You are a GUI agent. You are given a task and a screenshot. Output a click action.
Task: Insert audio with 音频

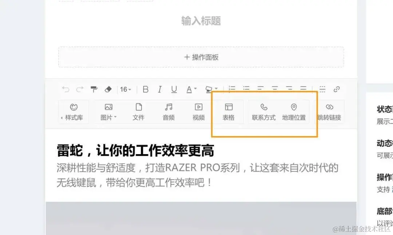[x=169, y=112]
